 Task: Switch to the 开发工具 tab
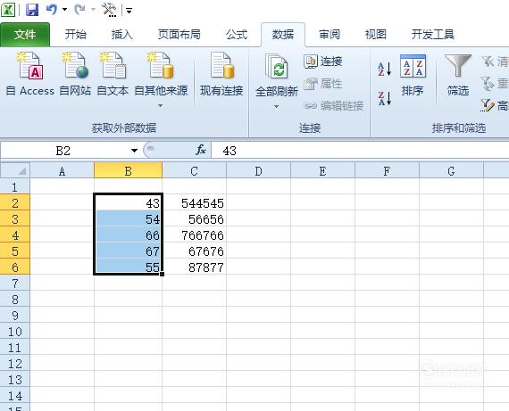433,35
